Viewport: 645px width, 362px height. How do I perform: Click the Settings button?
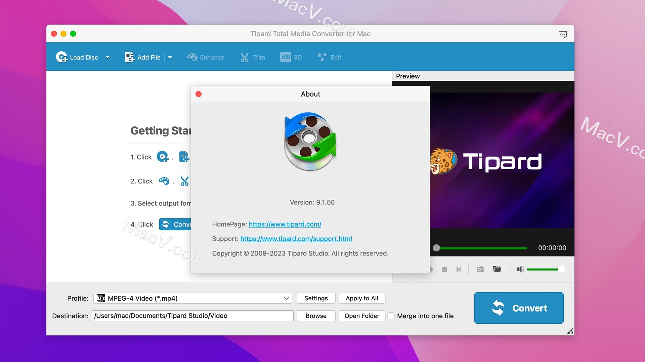[316, 298]
